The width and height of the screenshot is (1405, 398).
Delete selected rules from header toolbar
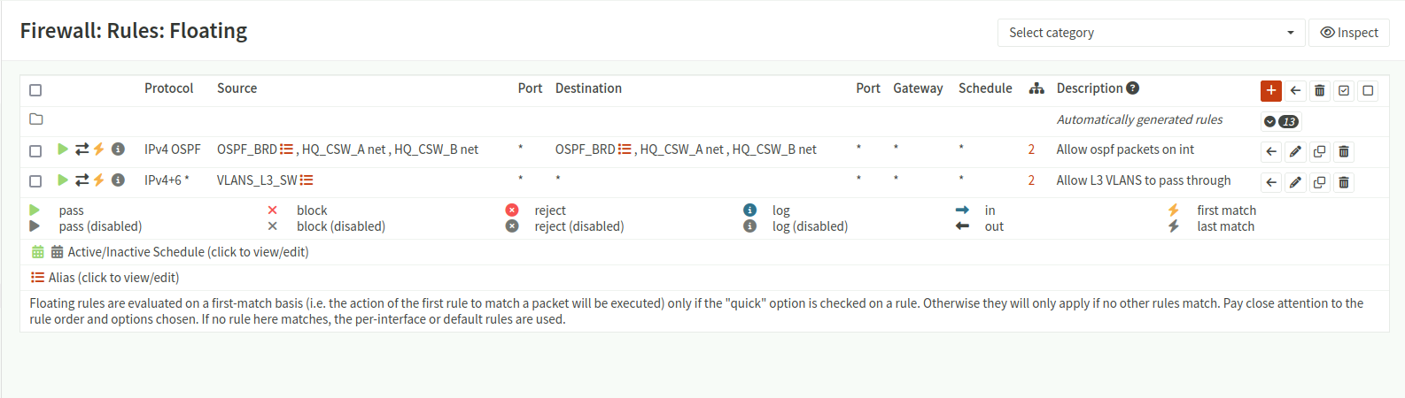tap(1319, 90)
